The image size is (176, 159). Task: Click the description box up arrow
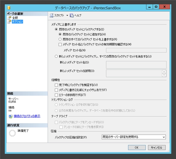[x=164, y=72]
